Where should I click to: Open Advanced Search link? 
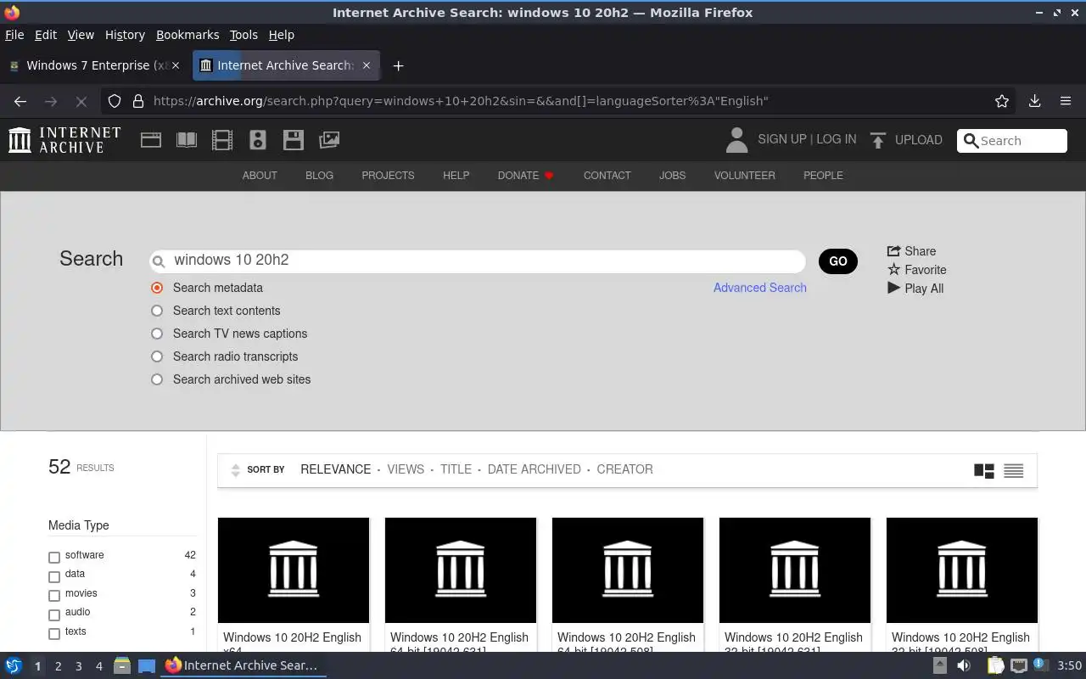coord(760,288)
